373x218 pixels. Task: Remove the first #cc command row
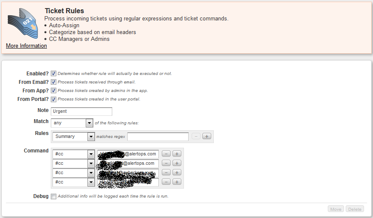click(x=166, y=154)
